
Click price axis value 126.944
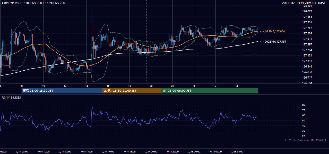click(307, 67)
